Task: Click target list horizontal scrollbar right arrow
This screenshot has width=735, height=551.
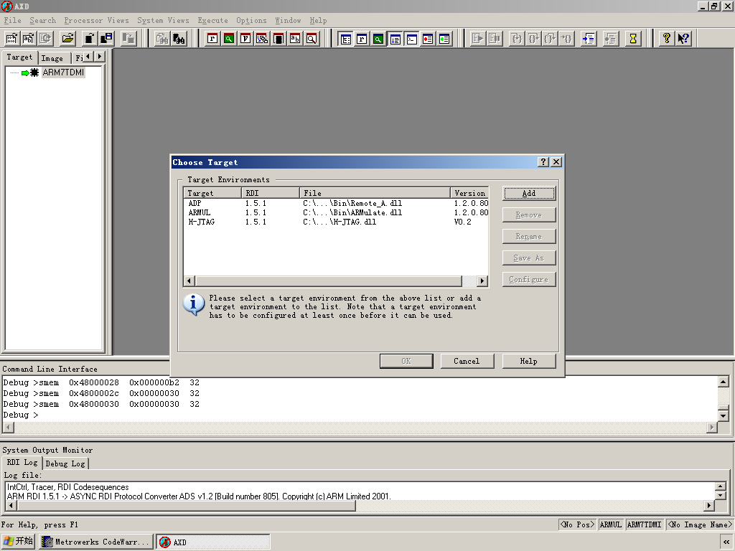Action: pos(482,281)
